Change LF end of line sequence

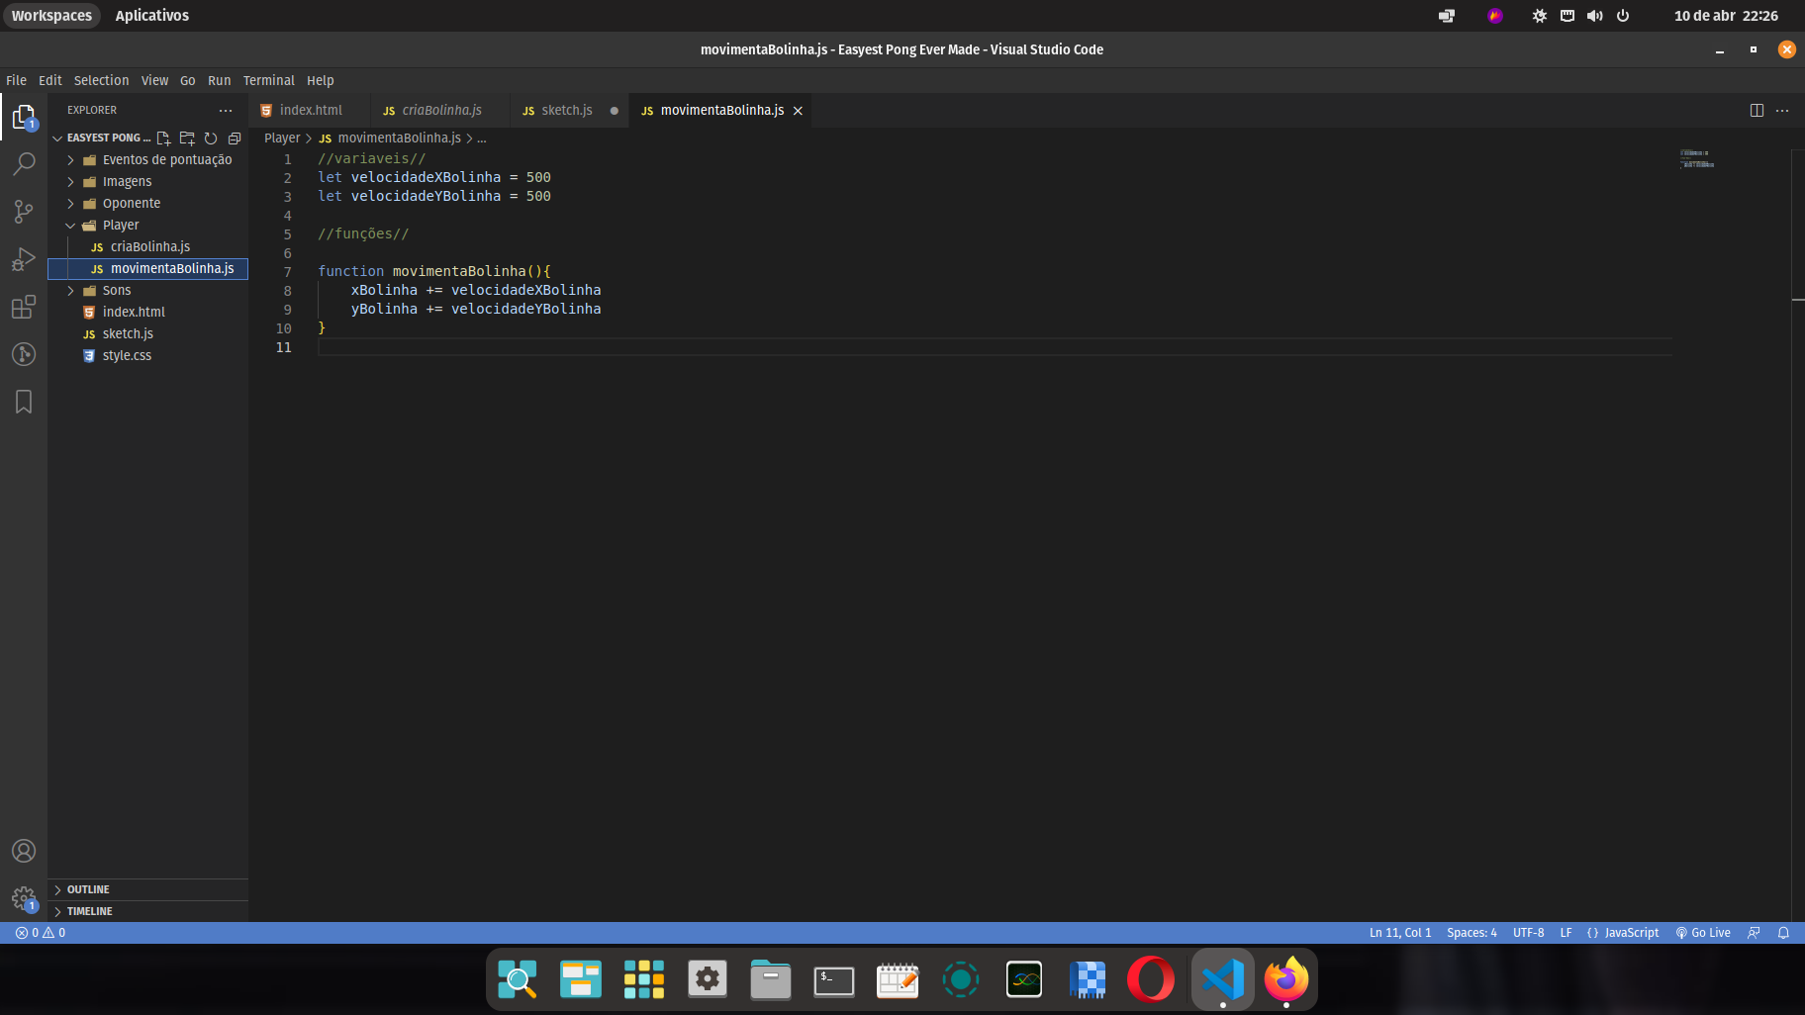click(1566, 933)
